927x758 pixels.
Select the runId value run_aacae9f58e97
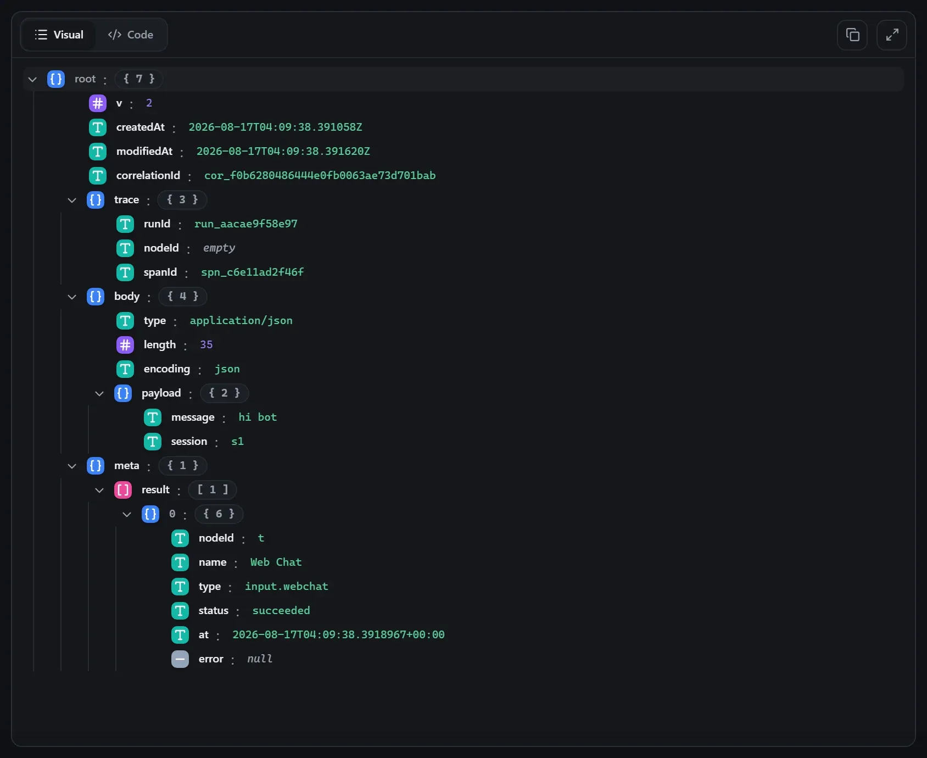[246, 224]
